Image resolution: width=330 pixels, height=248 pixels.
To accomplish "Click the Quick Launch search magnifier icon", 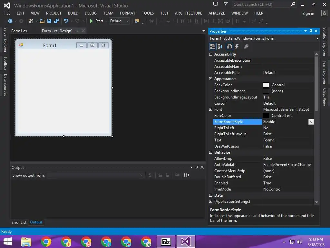I will coord(293,4).
